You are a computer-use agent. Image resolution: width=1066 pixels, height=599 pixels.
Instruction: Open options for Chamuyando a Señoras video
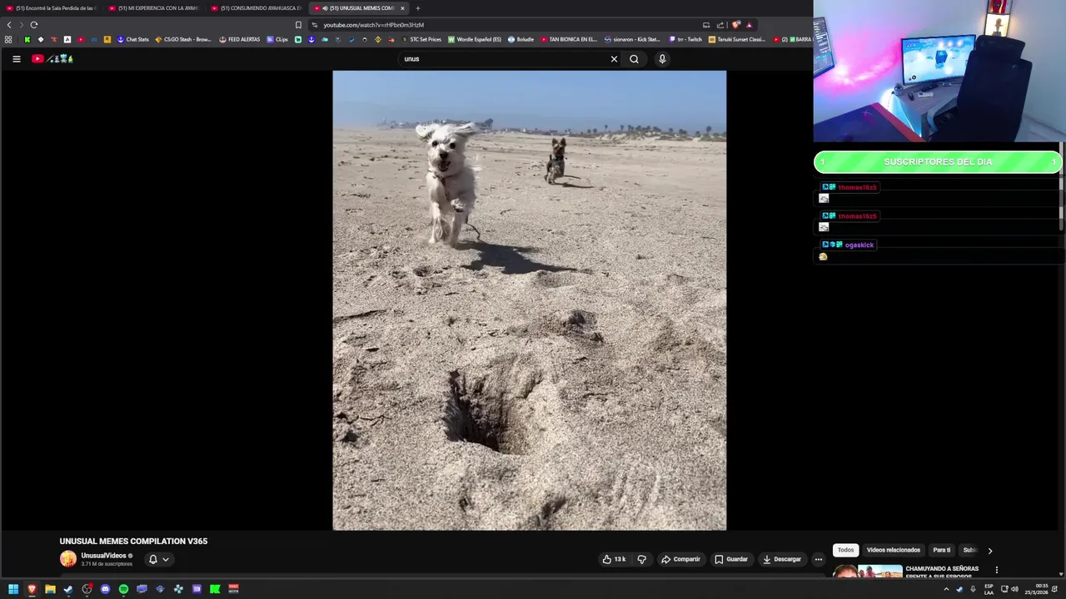pos(996,570)
